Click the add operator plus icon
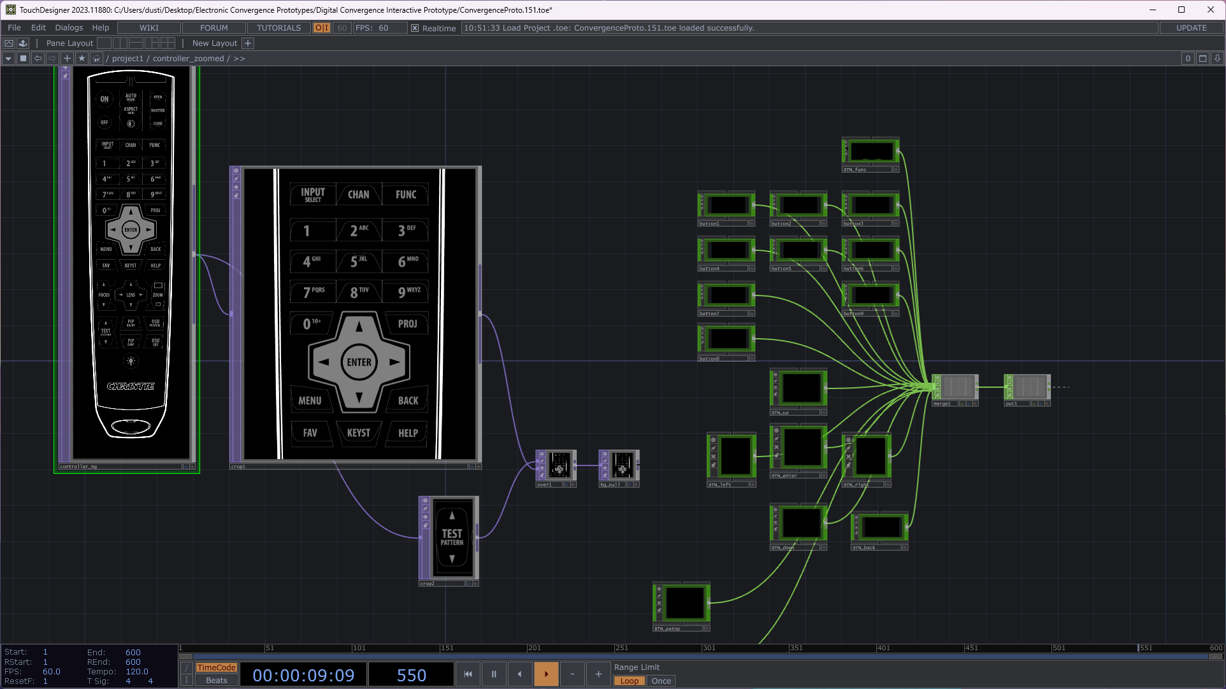This screenshot has width=1226, height=689. [67, 59]
